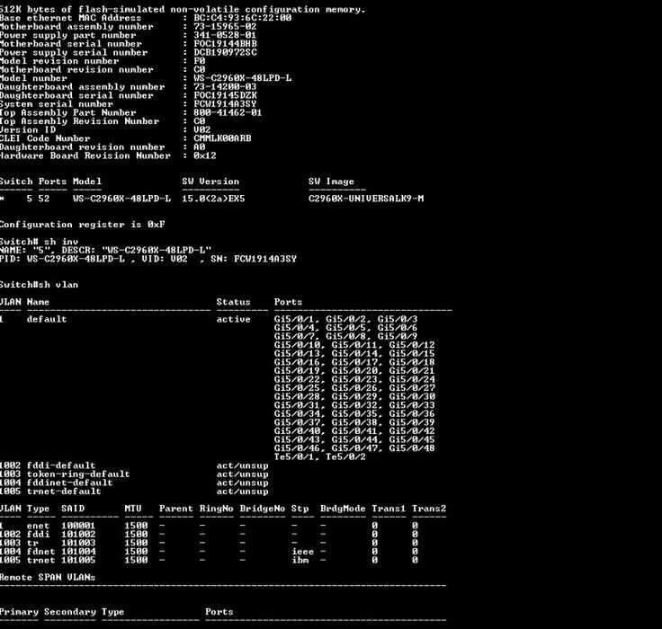The image size is (662, 629).
Task: Select VLAN name 'fddi-default'
Action: click(x=61, y=465)
